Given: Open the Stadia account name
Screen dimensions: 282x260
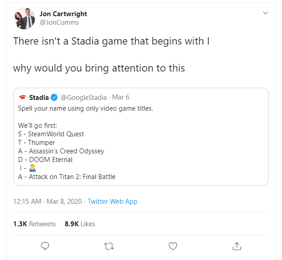Looking at the screenshot, I should (39, 97).
